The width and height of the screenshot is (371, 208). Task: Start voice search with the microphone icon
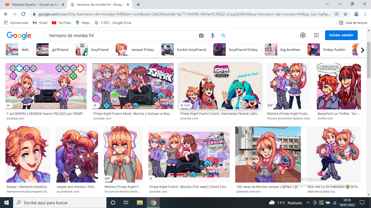(212, 35)
